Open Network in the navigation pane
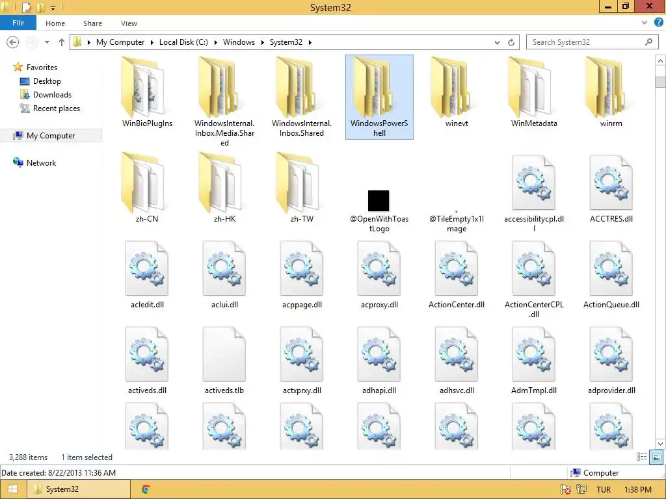The width and height of the screenshot is (666, 499). click(x=41, y=162)
